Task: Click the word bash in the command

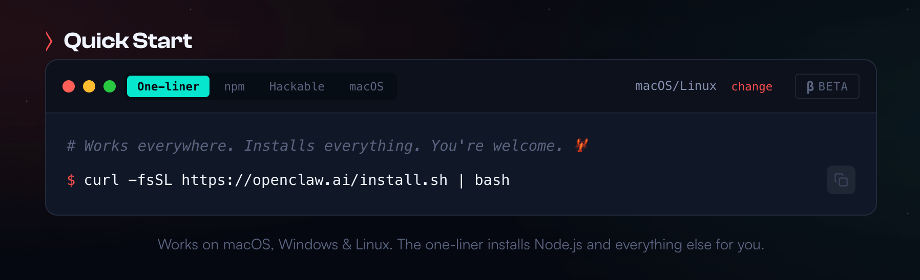Action: (492, 180)
